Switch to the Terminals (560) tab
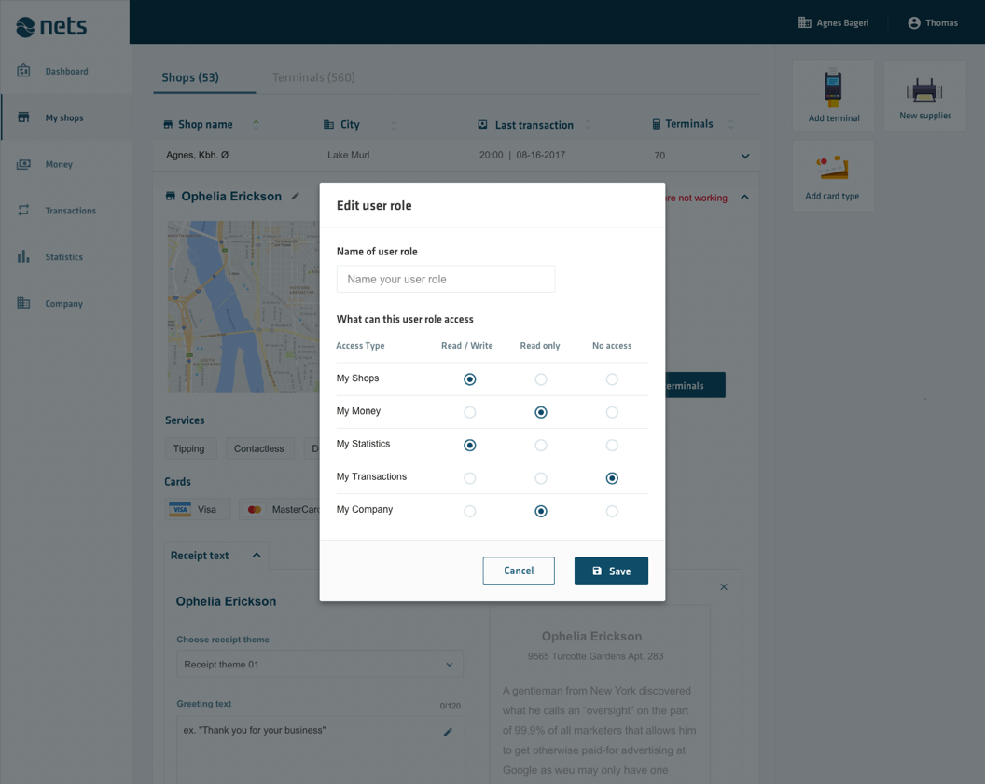 pyautogui.click(x=313, y=77)
